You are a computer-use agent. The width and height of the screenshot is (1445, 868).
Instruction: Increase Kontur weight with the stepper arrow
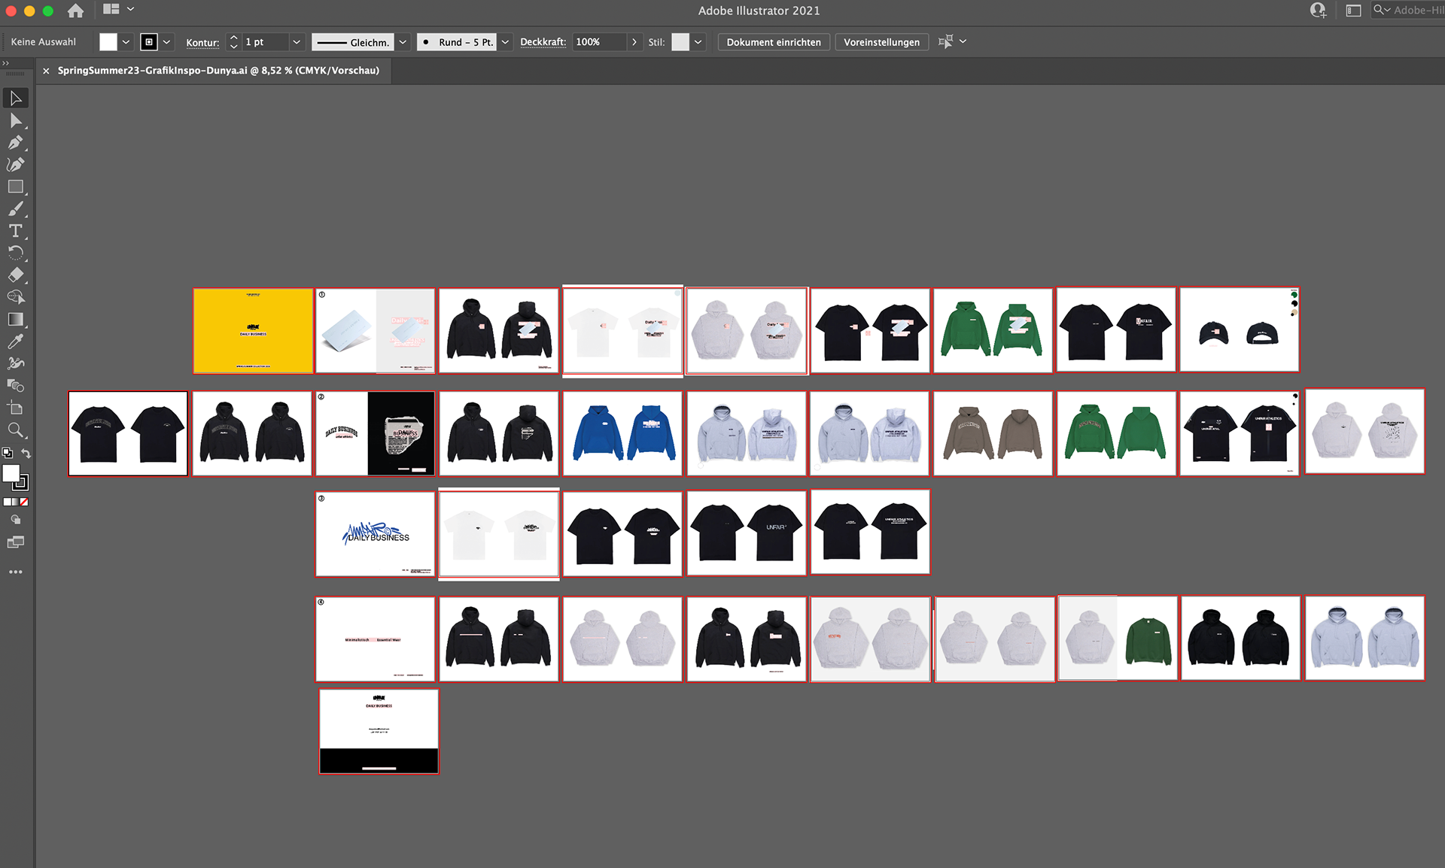click(233, 38)
